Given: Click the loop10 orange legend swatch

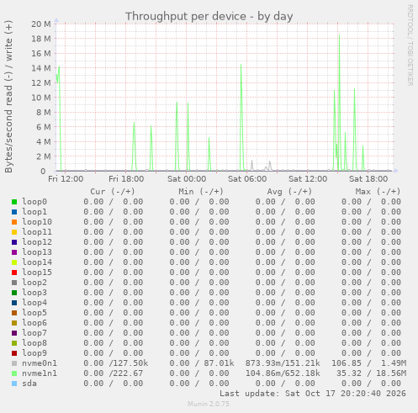Looking at the screenshot, I should 14,222.
